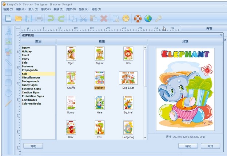Click the Copy toolbar icon
The image size is (227, 156).
pos(73,19)
